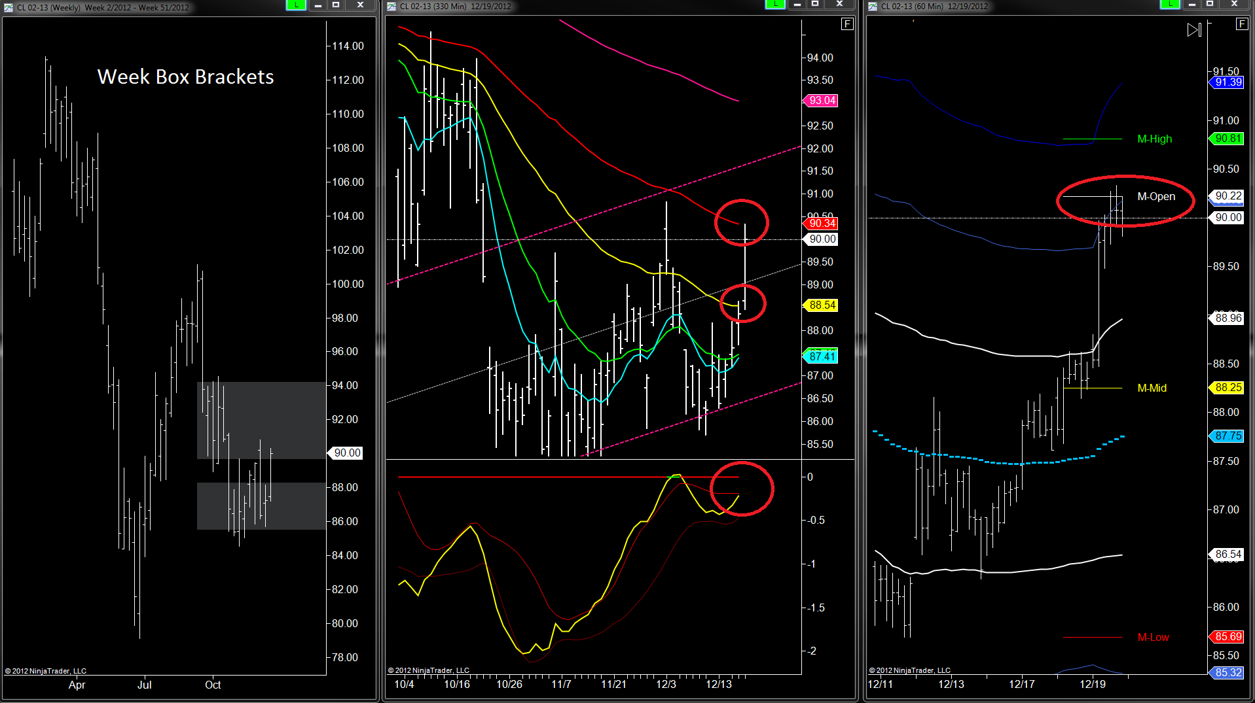Select the cyan 87.75 price marker
The height and width of the screenshot is (703, 1255).
pyautogui.click(x=1226, y=436)
